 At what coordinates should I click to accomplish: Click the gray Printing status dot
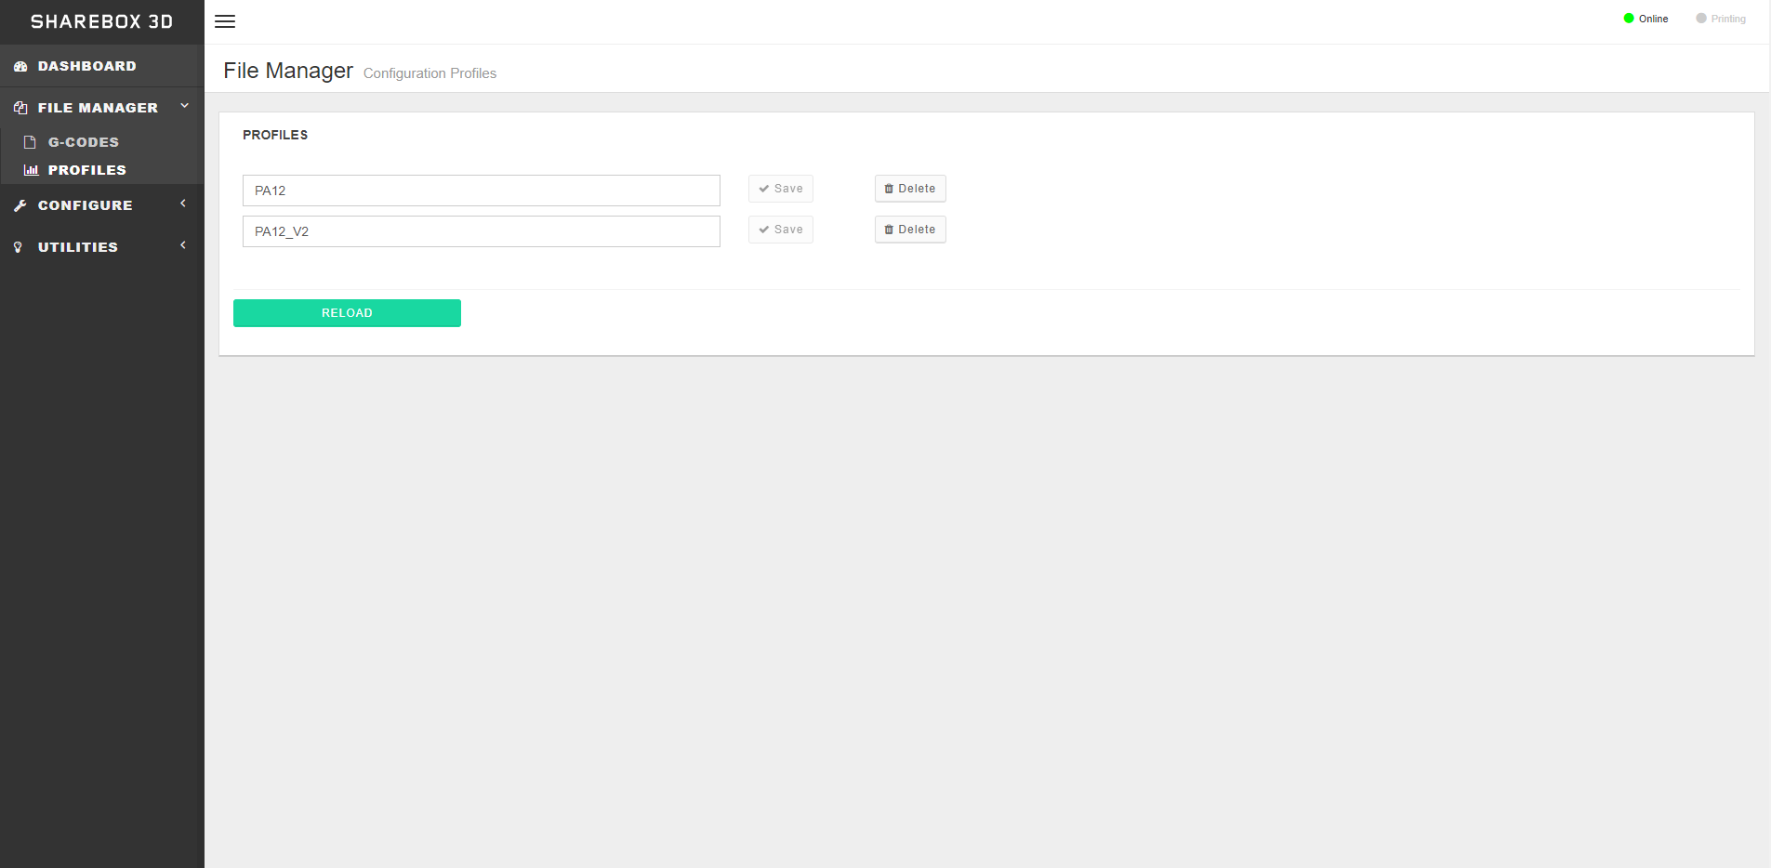tap(1701, 18)
